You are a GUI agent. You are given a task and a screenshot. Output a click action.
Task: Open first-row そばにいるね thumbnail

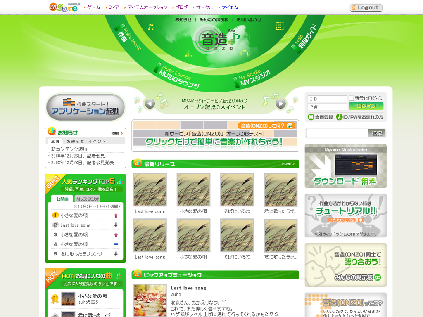coord(237,190)
